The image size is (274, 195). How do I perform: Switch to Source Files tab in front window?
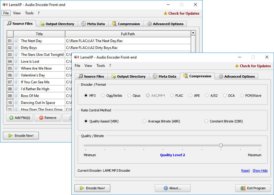pyautogui.click(x=91, y=76)
